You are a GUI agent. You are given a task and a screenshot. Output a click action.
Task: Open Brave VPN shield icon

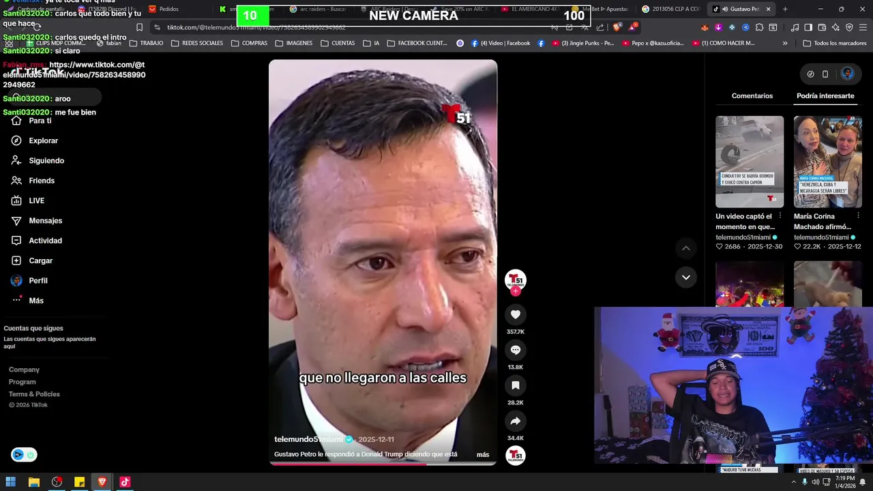(849, 27)
